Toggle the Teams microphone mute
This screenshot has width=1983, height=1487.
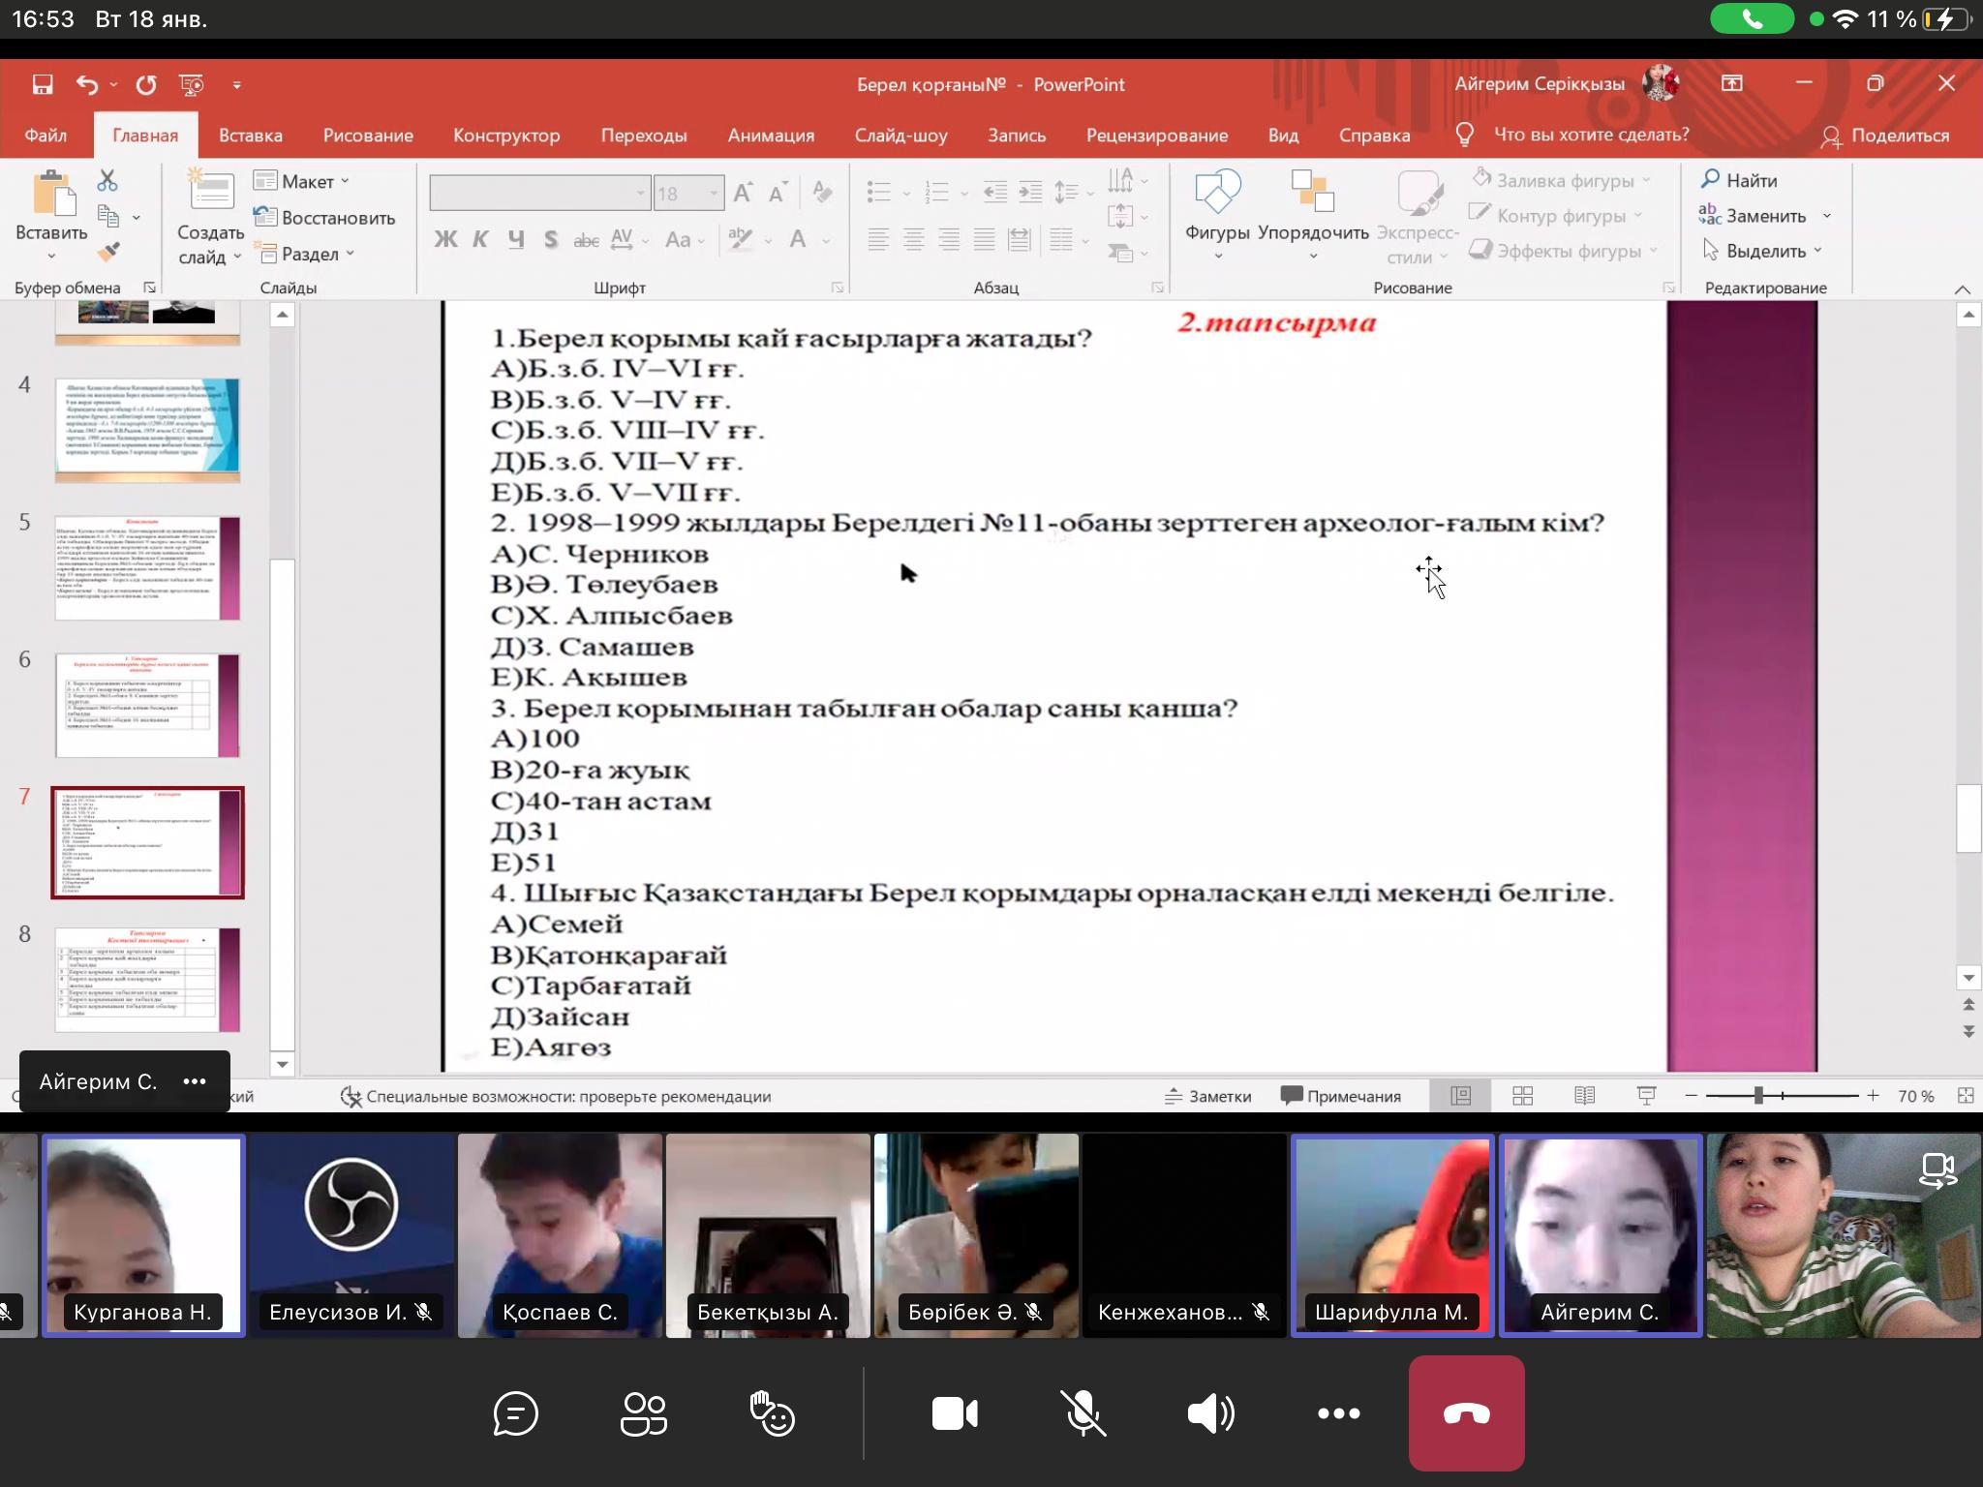click(x=1083, y=1414)
